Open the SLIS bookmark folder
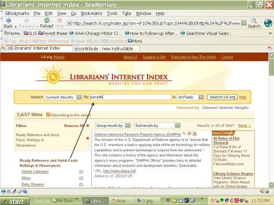The width and height of the screenshot is (274, 205). [30, 34]
